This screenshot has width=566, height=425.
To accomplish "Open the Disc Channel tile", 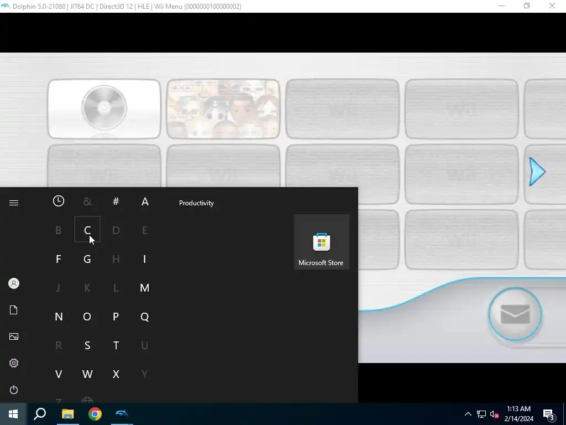I will pos(104,109).
